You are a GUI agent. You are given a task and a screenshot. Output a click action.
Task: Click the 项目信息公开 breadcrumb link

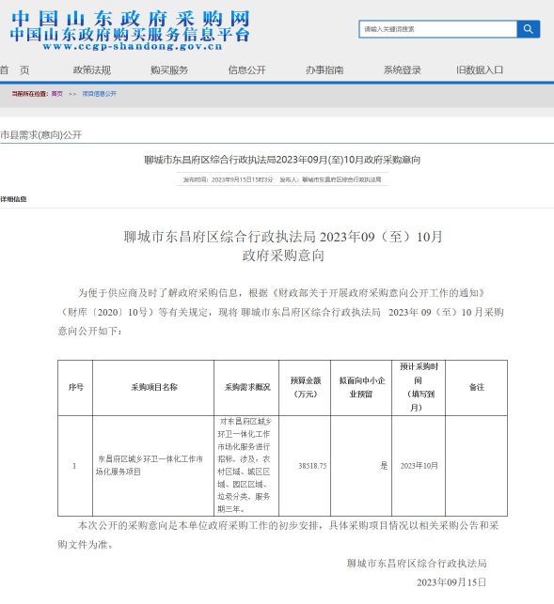pyautogui.click(x=99, y=94)
